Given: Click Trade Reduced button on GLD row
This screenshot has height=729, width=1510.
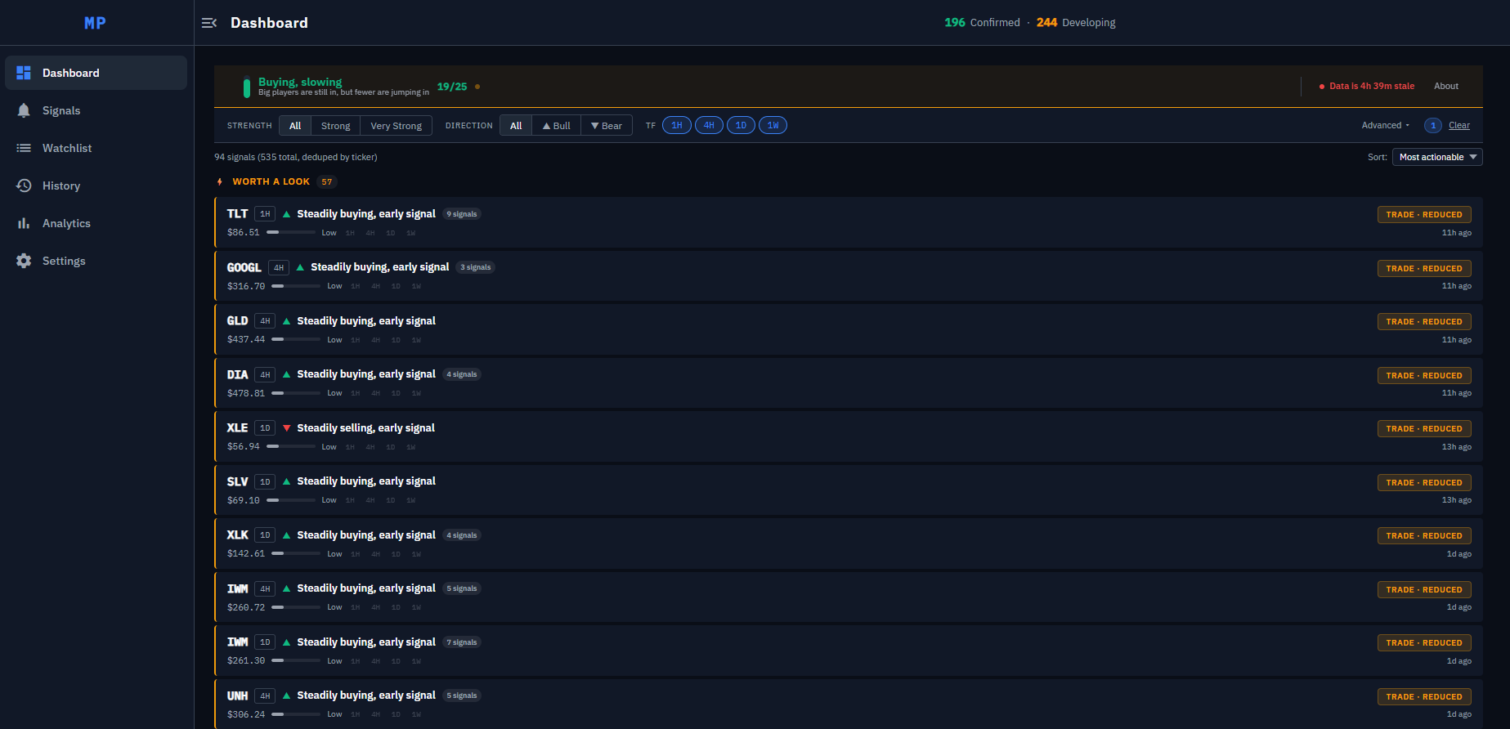Looking at the screenshot, I should [x=1424, y=322].
